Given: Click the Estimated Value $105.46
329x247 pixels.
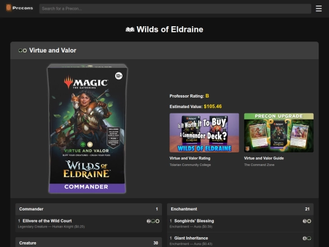Looking at the screenshot, I should [x=213, y=107].
